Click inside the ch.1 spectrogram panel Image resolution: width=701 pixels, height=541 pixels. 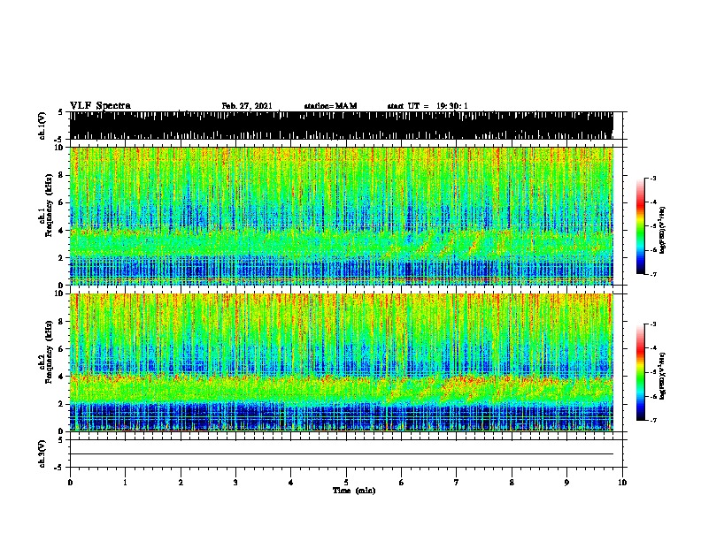(342, 216)
